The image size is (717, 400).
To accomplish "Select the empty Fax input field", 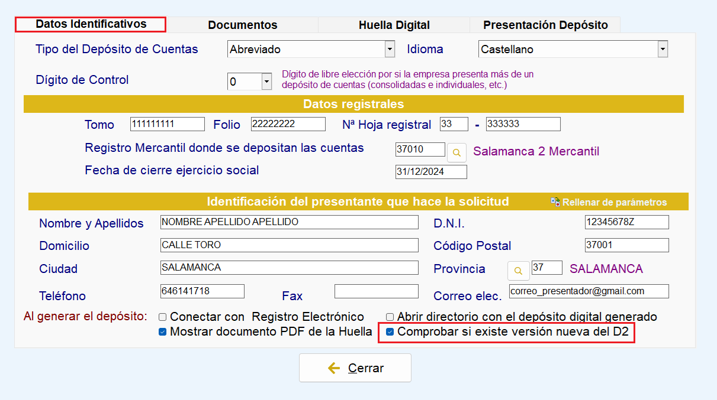I will point(376,291).
